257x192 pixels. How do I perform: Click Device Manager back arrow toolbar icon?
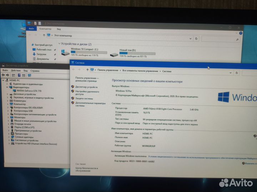tap(3, 75)
